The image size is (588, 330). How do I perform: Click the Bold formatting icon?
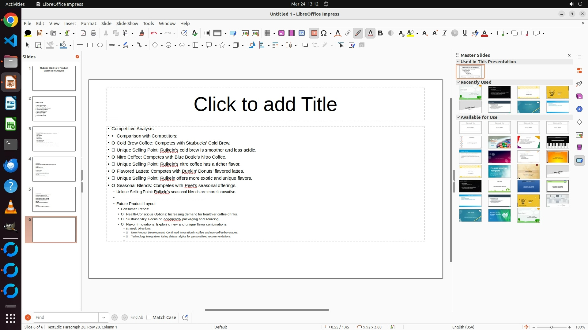coord(380,33)
